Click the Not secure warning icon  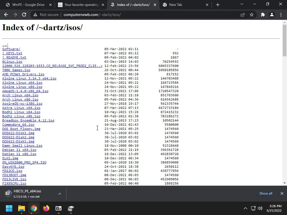coord(35,15)
